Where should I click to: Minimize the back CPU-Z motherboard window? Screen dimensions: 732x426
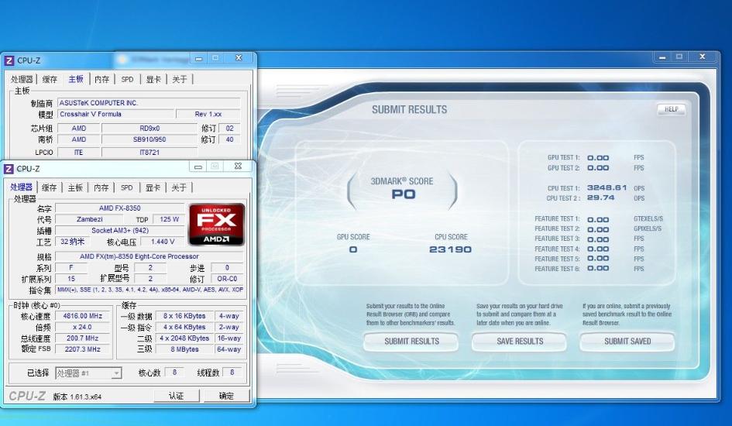coord(199,58)
